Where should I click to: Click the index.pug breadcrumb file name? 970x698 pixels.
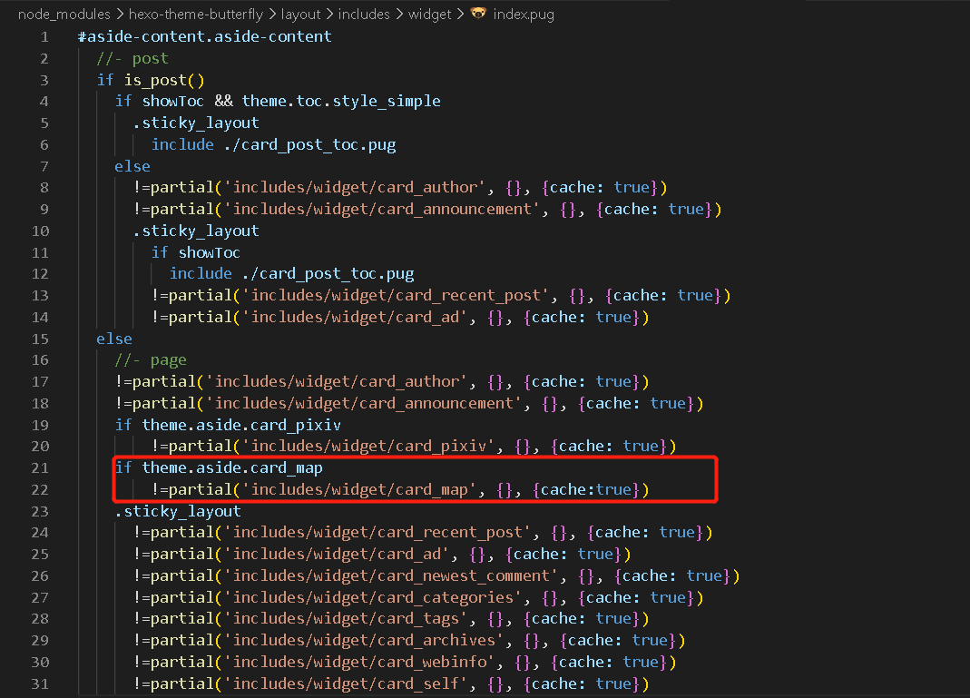click(524, 15)
